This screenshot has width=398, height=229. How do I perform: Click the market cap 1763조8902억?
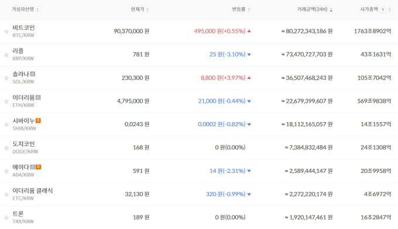click(x=373, y=31)
